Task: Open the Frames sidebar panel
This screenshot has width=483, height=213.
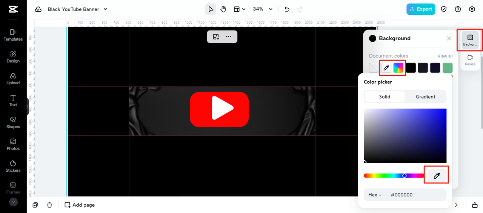Action: tap(13, 188)
